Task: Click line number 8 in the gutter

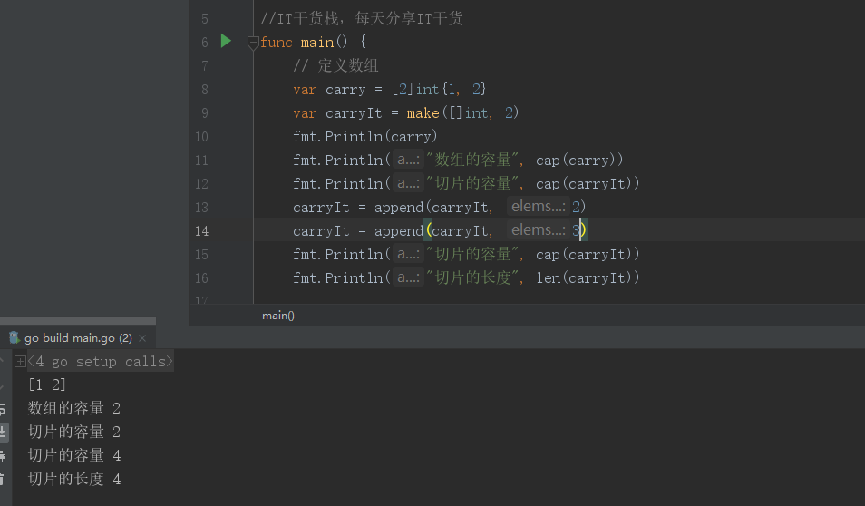Action: pyautogui.click(x=205, y=90)
